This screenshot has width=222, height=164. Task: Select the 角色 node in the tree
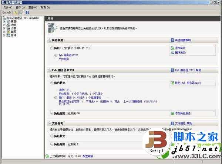14,22
